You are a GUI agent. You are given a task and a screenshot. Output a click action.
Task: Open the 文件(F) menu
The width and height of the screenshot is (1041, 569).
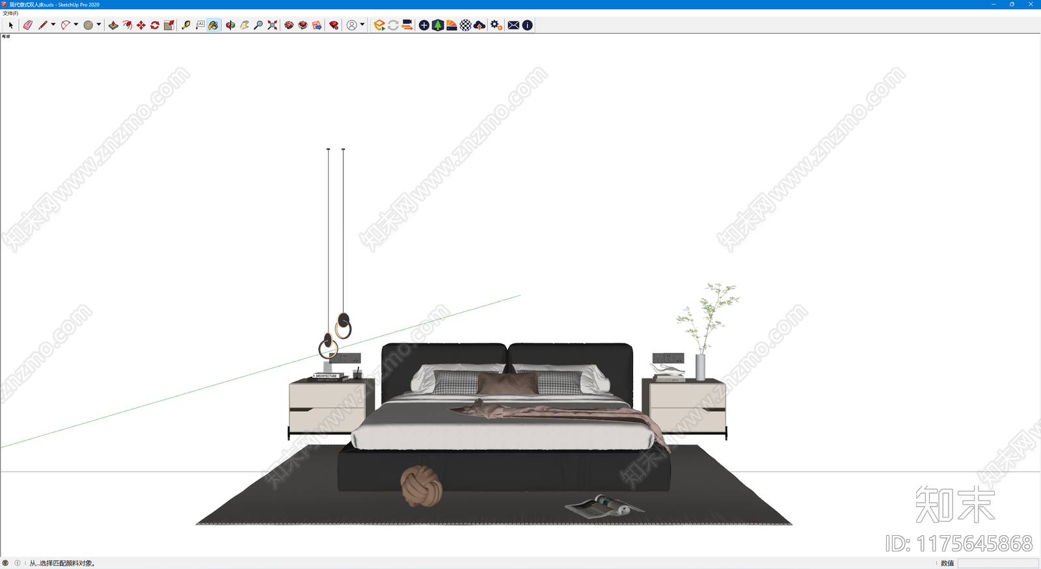[x=10, y=13]
